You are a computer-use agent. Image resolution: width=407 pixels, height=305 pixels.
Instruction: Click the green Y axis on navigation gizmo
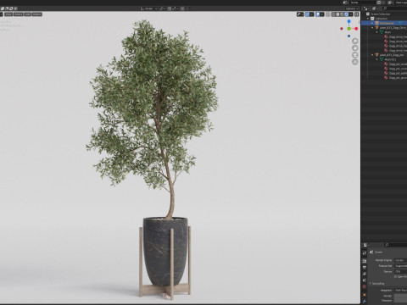[x=348, y=29]
